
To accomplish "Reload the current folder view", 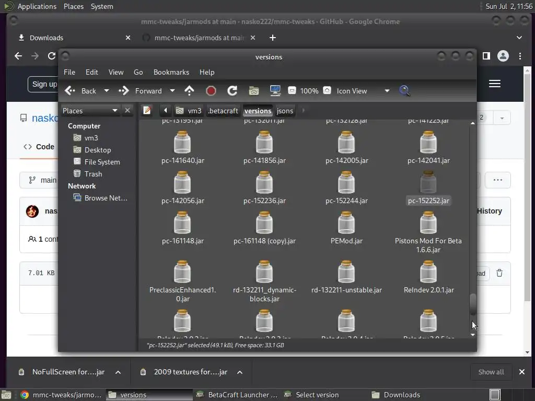I will pyautogui.click(x=232, y=91).
